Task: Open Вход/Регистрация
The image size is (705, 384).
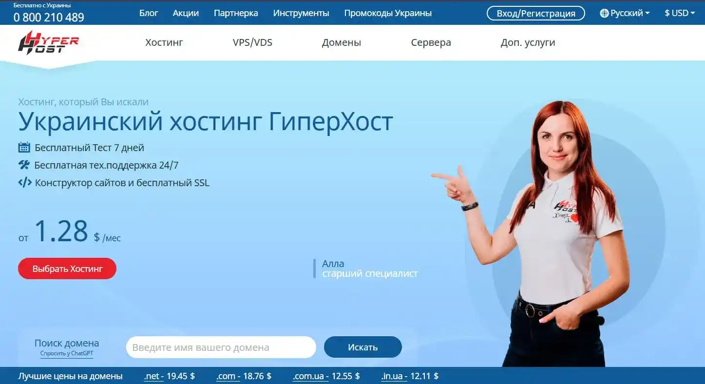Action: (535, 13)
